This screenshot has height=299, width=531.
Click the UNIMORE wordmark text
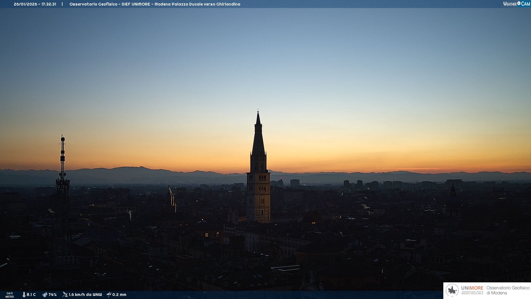tap(472, 288)
